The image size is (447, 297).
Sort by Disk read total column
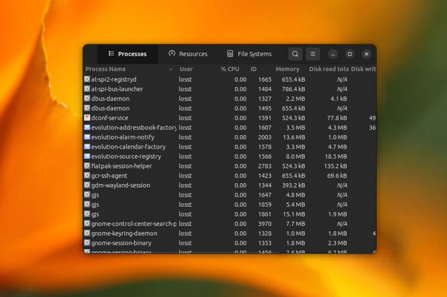click(x=329, y=69)
